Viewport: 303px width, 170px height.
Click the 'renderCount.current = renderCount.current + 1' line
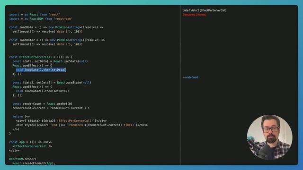pos(51,108)
